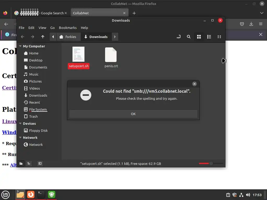Open the file search icon
The width and height of the screenshot is (267, 200).
(189, 37)
